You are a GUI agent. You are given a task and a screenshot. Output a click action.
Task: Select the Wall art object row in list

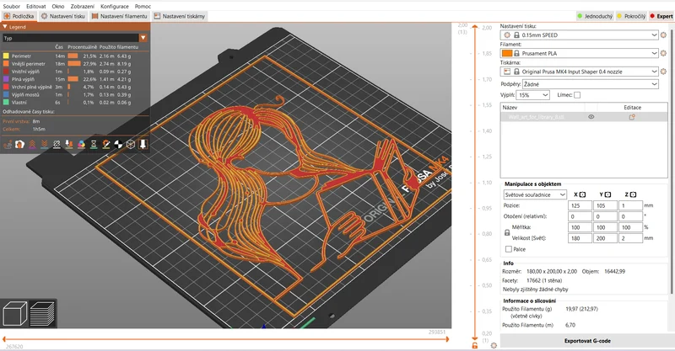(584, 117)
